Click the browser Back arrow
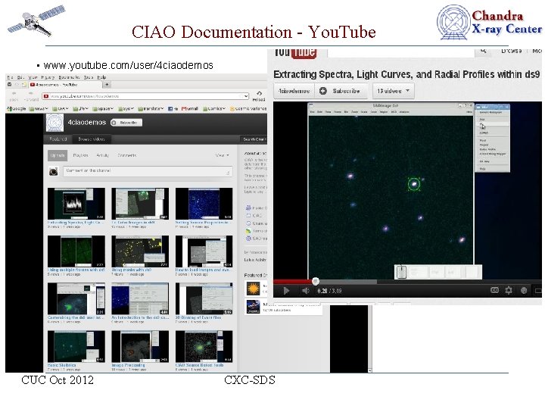 pos(14,95)
